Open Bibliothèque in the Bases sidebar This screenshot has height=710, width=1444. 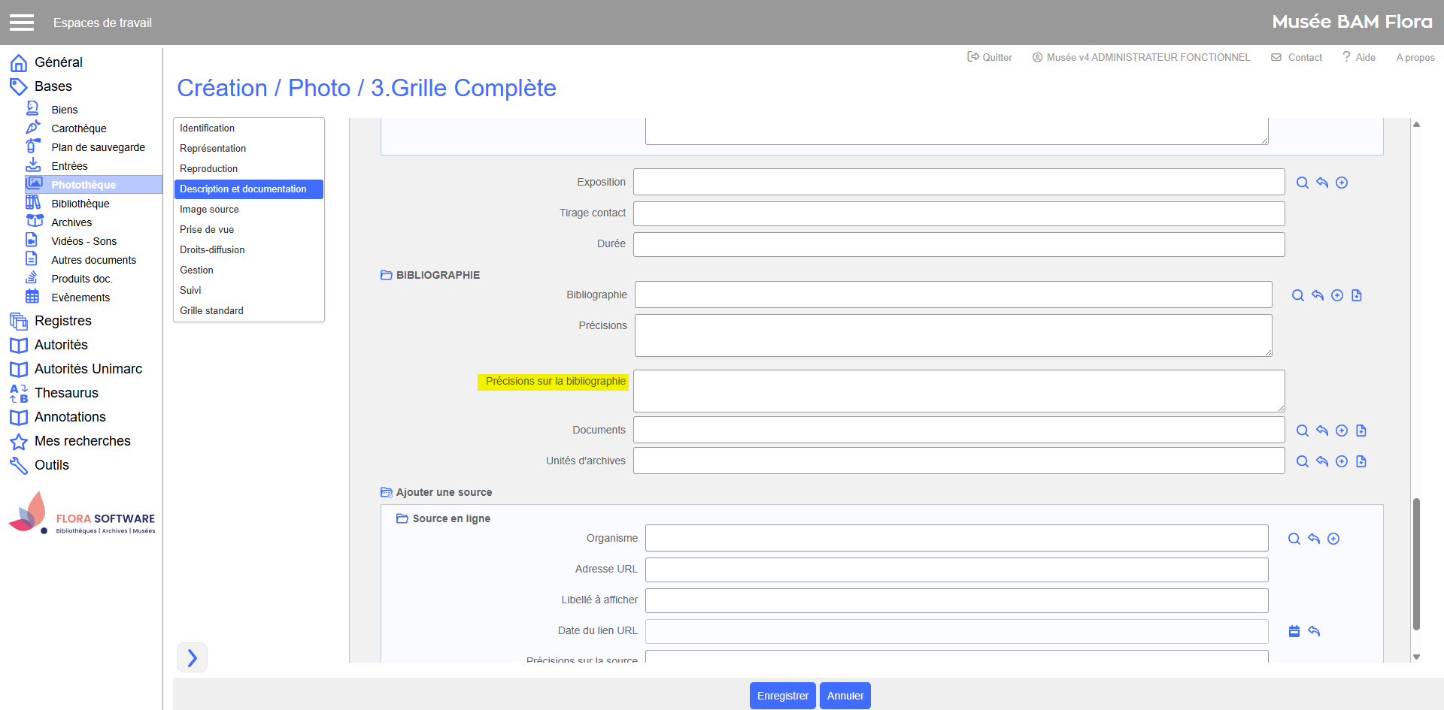tap(80, 204)
